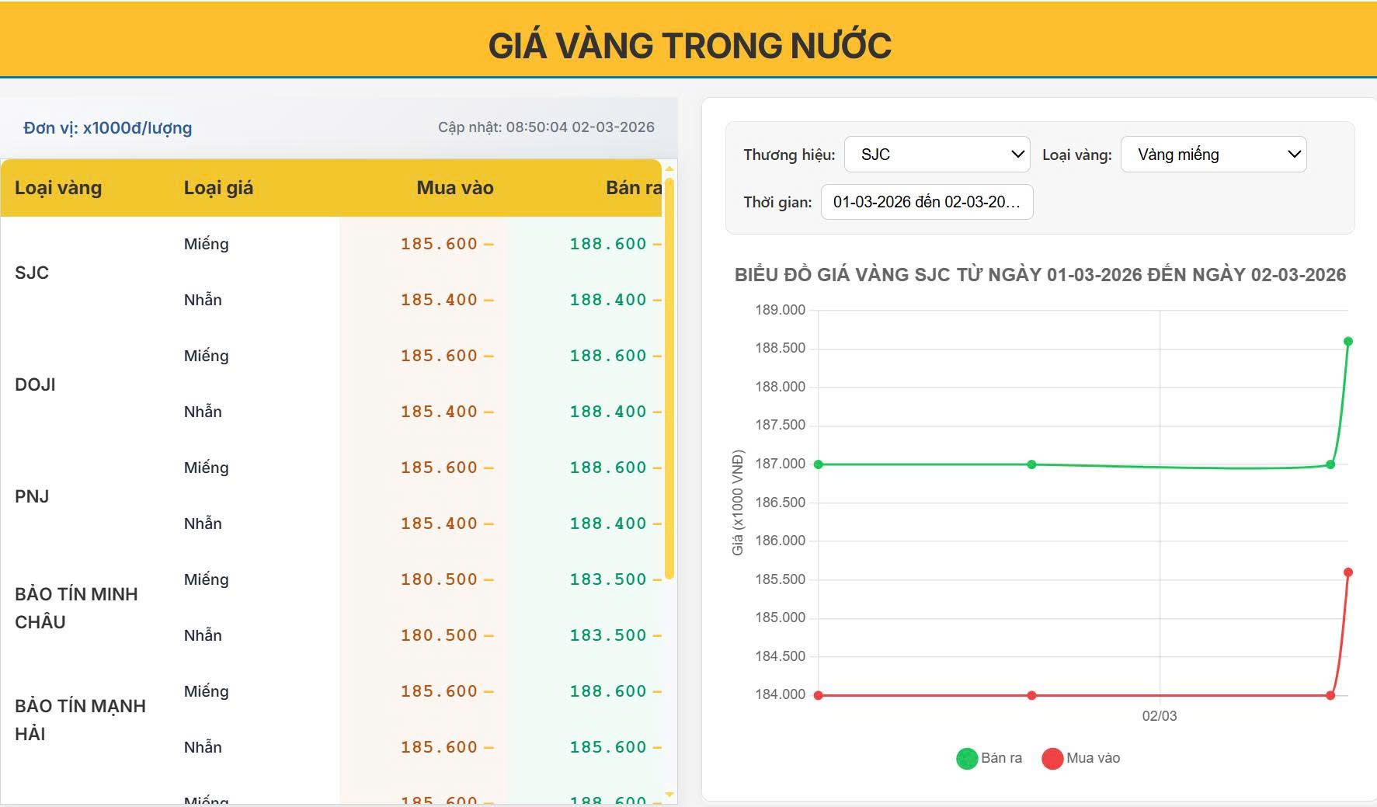This screenshot has width=1377, height=807.
Task: Click the last green Bán ra data point
Action: coord(1348,342)
